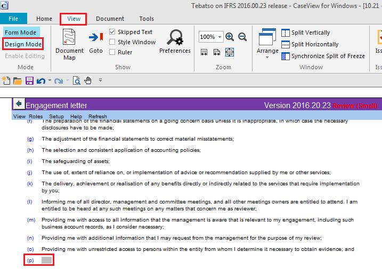Select the hand pan tool
The height and width of the screenshot is (269, 382).
tap(88, 80)
